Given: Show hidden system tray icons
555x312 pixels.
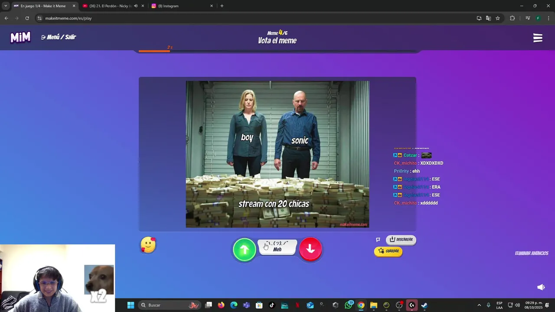Looking at the screenshot, I should [x=479, y=305].
